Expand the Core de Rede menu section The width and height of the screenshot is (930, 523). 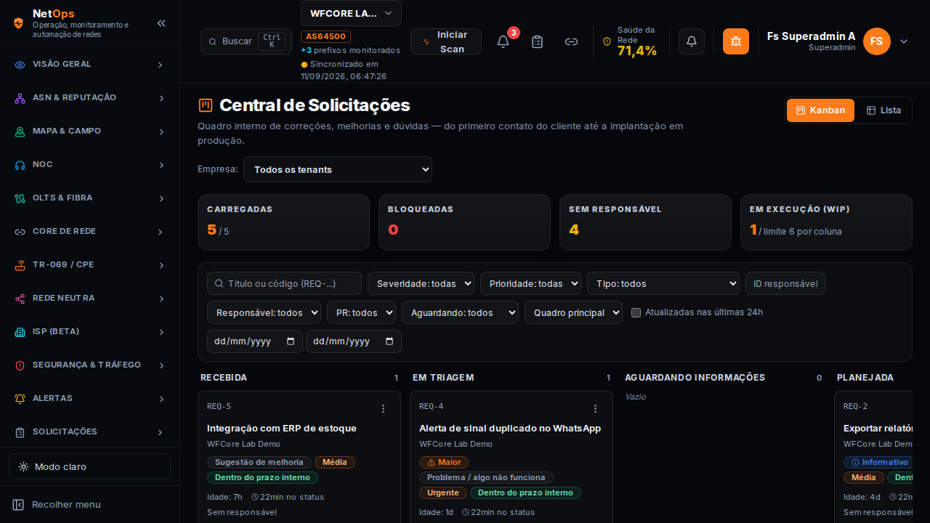click(x=161, y=232)
